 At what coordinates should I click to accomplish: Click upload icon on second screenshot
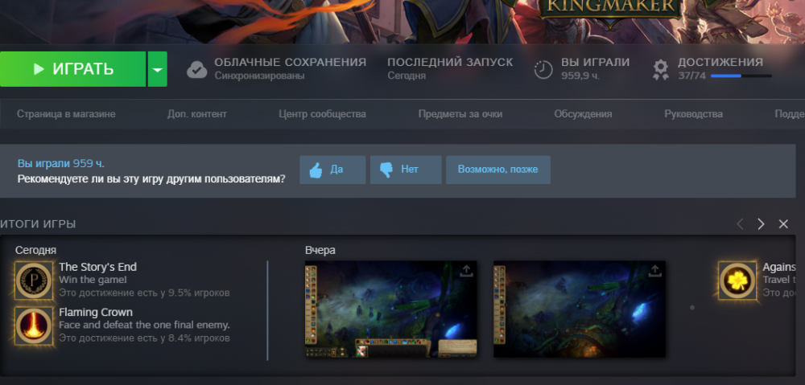pos(654,271)
